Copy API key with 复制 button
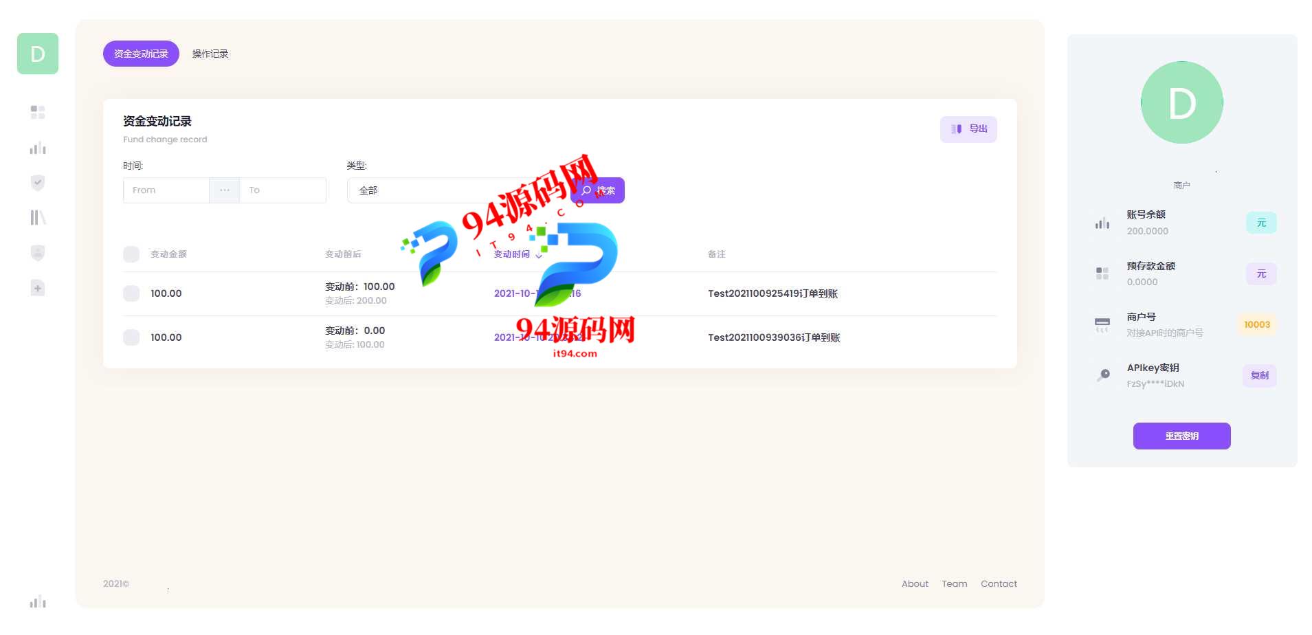Screen dimensions: 1312x635 (x=1260, y=375)
